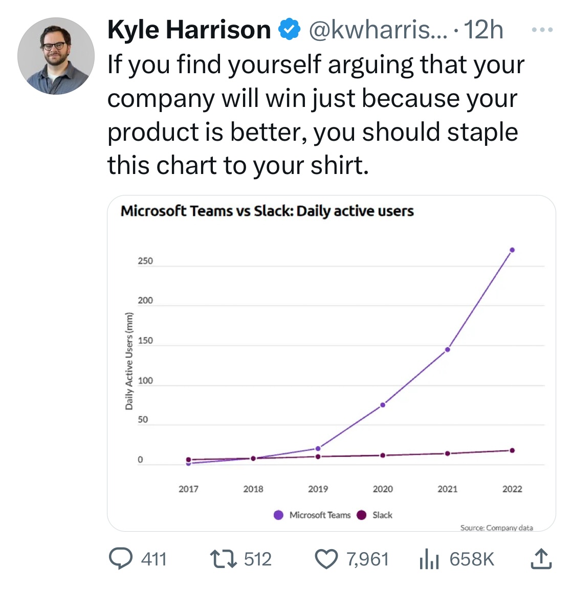
Task: Click the reply comment icon
Action: (x=121, y=559)
